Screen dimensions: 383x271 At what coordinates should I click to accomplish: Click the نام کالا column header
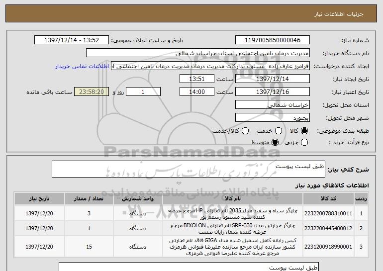pos(233,199)
